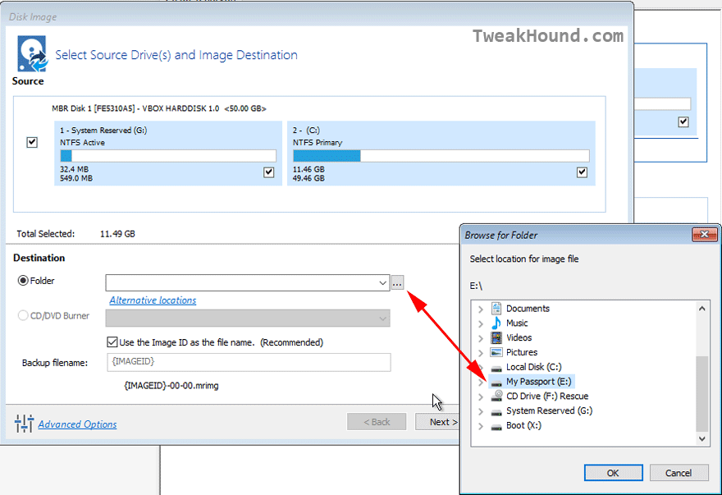Expand the System Reserved (G:) node
This screenshot has height=495, width=722.
point(481,411)
